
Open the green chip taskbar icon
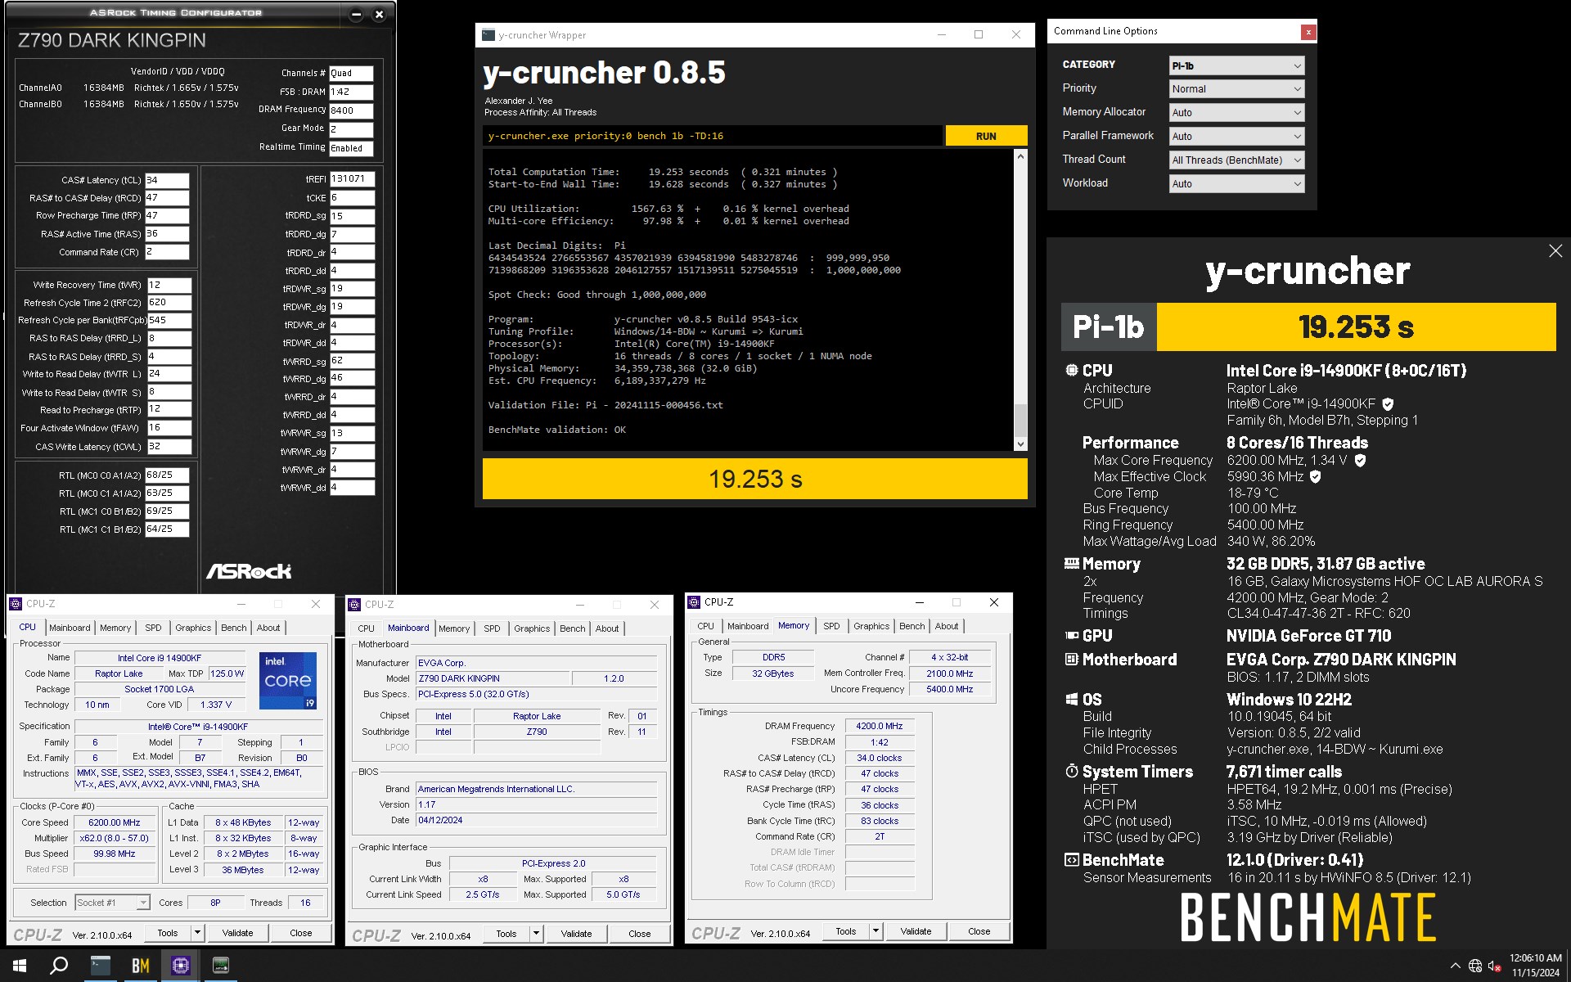(220, 966)
